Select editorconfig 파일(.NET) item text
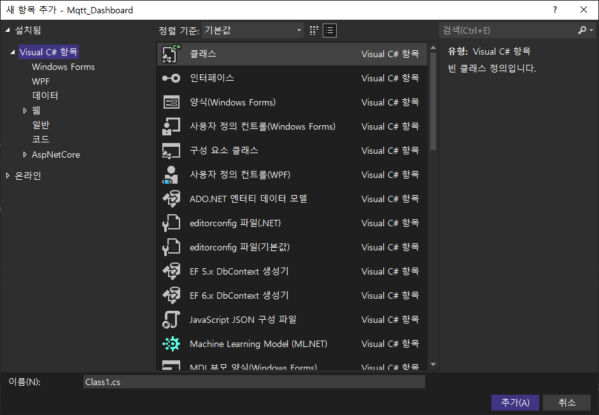599x415 pixels. coord(236,223)
